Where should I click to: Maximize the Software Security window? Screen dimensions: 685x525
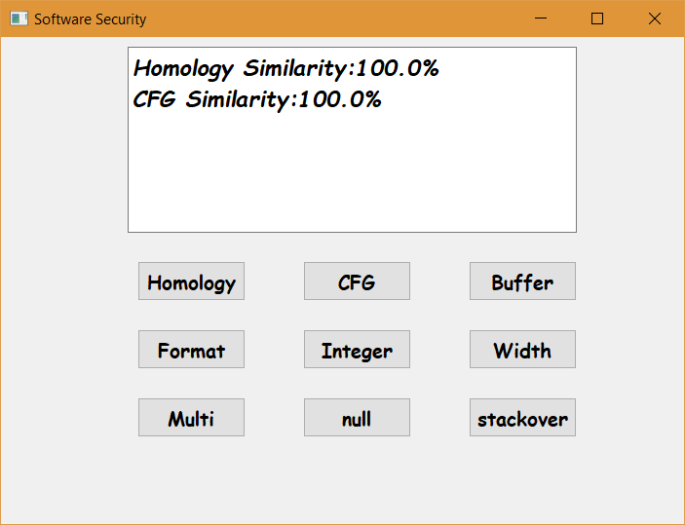pos(597,19)
